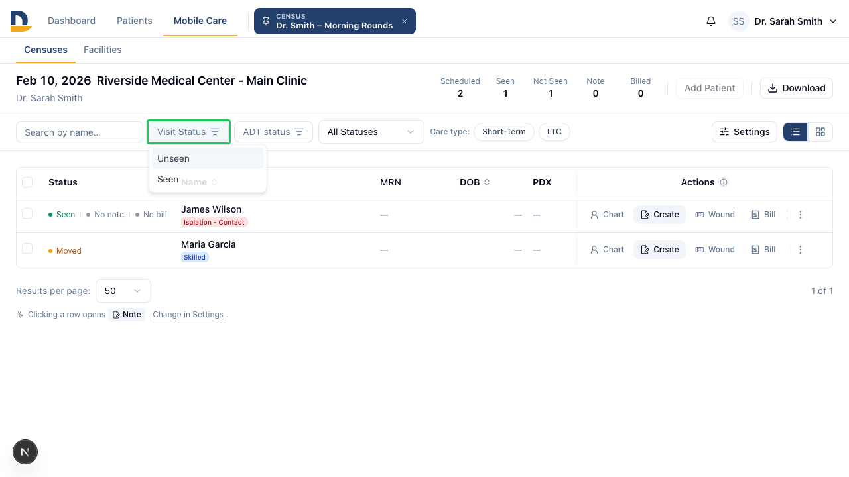Image resolution: width=849 pixels, height=477 pixels.
Task: Click the No bill status
Action: click(151, 215)
